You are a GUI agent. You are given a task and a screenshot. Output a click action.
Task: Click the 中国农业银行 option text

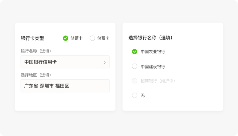coord(153,52)
